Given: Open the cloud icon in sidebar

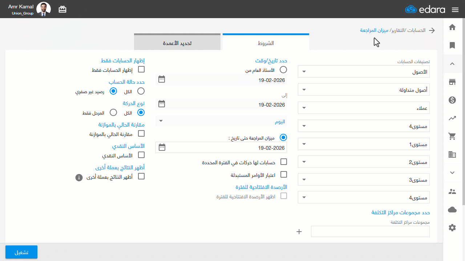Looking at the screenshot, I should 452,210.
